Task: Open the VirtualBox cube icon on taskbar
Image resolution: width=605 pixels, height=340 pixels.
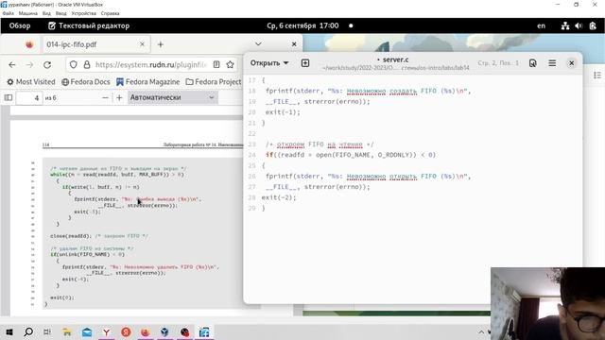Action: click(164, 331)
